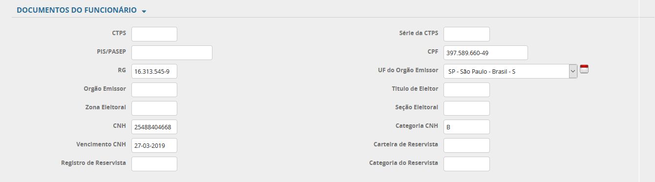655x182 pixels.
Task: Click the Orgão Emissor input box
Action: (154, 90)
